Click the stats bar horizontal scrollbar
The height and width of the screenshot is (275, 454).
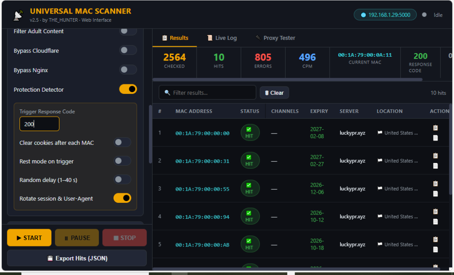(287, 79)
